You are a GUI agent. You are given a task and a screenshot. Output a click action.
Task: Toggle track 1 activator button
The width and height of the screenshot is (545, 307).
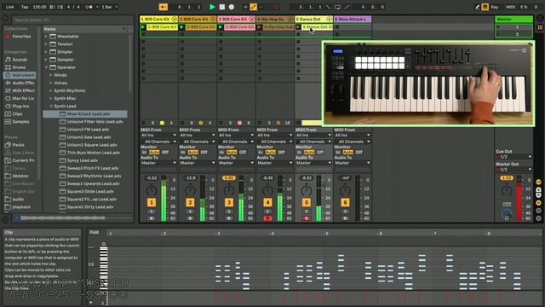click(152, 202)
